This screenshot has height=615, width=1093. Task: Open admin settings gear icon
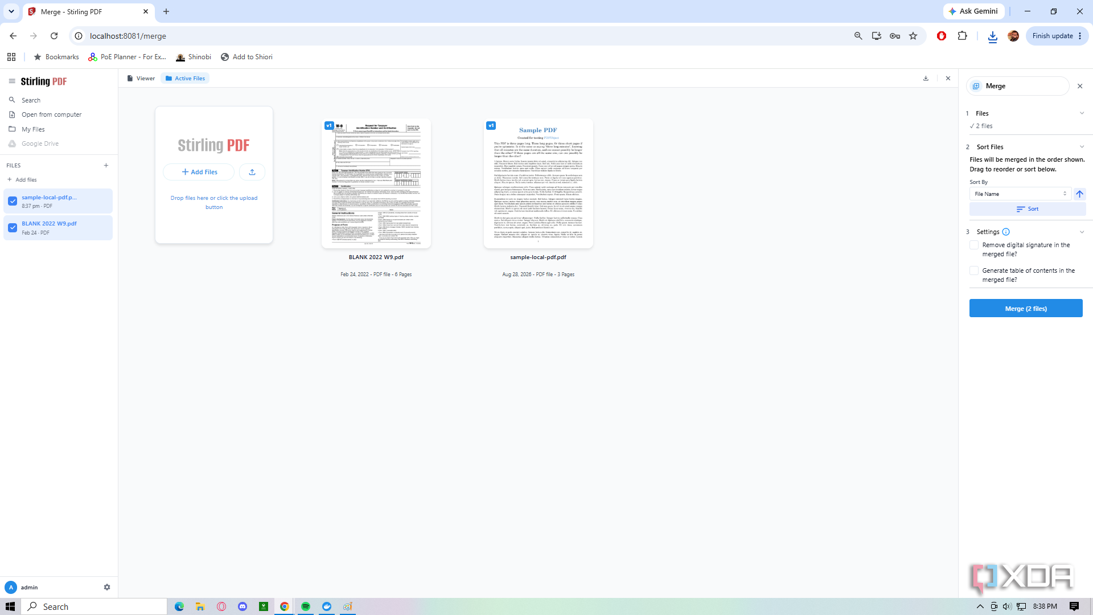[107, 587]
